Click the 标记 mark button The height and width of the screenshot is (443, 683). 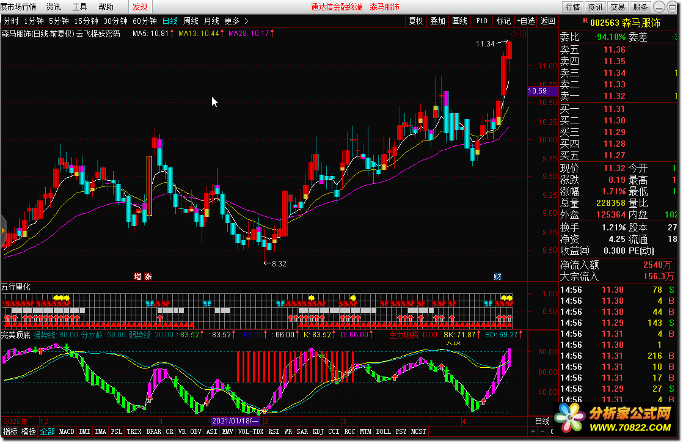coord(503,21)
